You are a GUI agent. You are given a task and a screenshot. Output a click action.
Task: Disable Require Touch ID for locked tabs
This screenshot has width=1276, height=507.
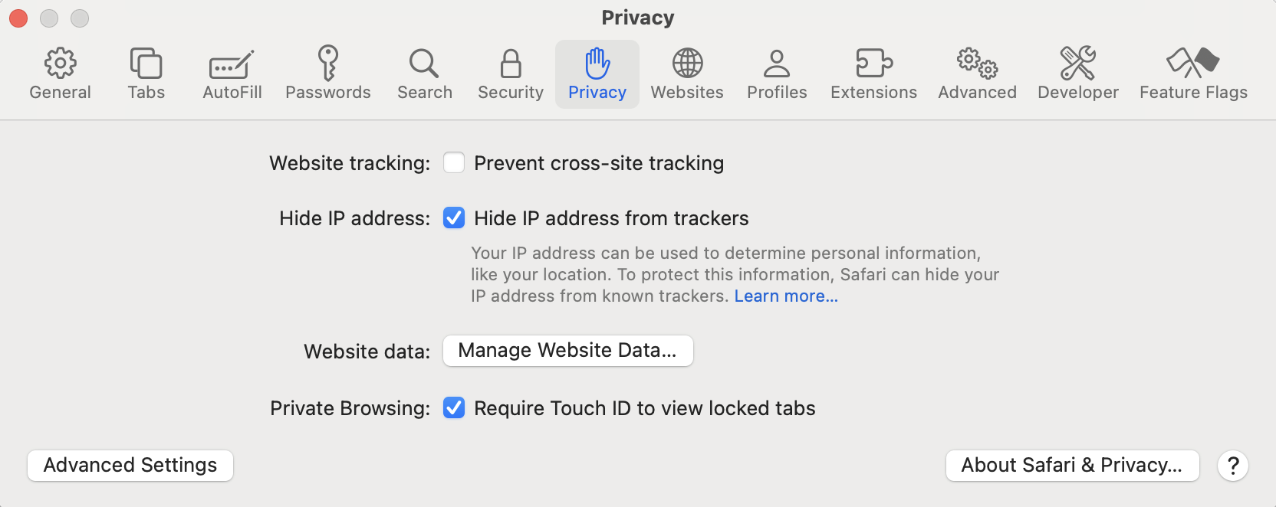[454, 408]
